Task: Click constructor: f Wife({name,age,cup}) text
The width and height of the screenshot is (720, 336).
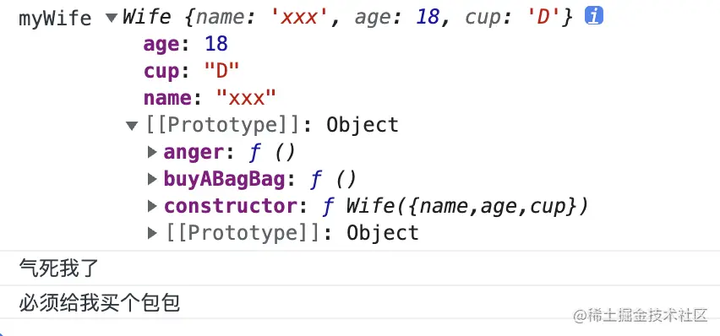Action: (x=376, y=207)
